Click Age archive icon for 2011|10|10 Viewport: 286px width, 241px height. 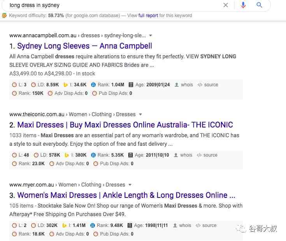pos(130,155)
